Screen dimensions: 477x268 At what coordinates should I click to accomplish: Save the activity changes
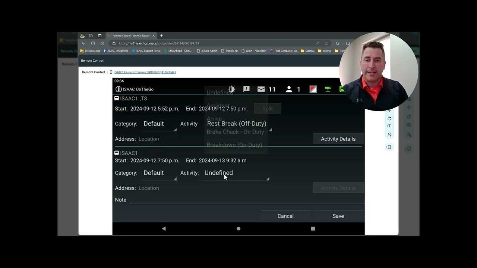coord(338,216)
